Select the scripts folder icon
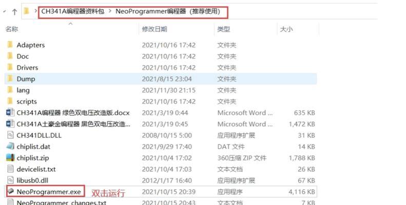Screen dimensions: 406x205 pyautogui.click(x=10, y=101)
